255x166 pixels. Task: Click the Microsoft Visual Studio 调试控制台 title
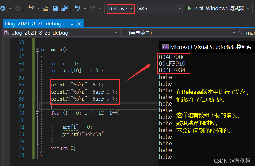point(211,47)
